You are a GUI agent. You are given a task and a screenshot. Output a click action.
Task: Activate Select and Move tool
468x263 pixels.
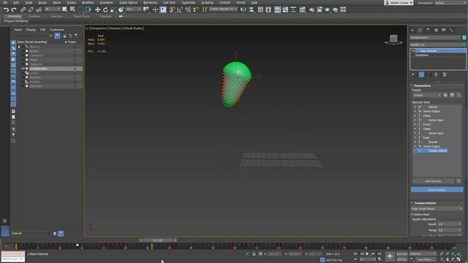point(97,9)
